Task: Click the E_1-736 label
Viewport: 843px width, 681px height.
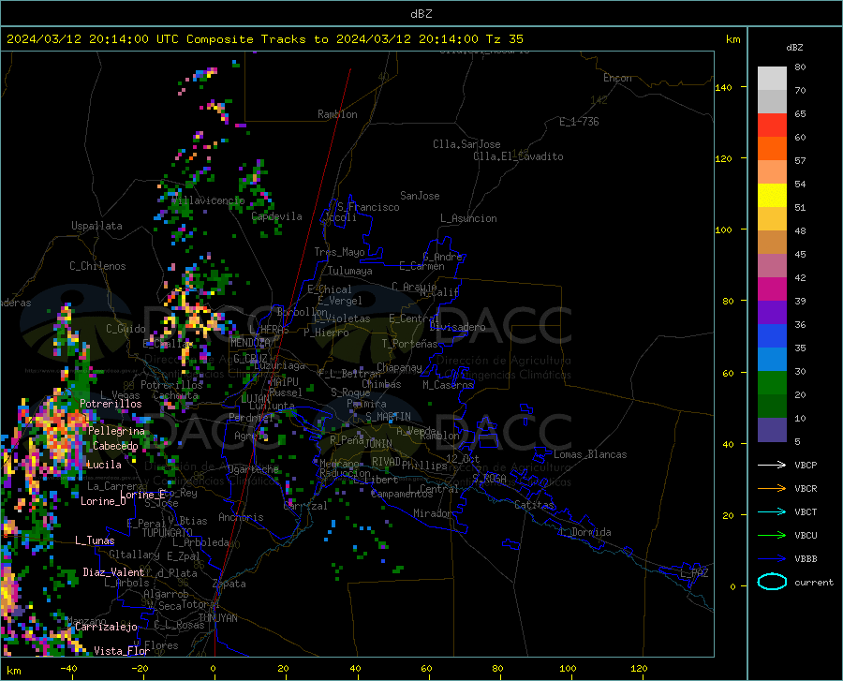Action: coord(579,122)
